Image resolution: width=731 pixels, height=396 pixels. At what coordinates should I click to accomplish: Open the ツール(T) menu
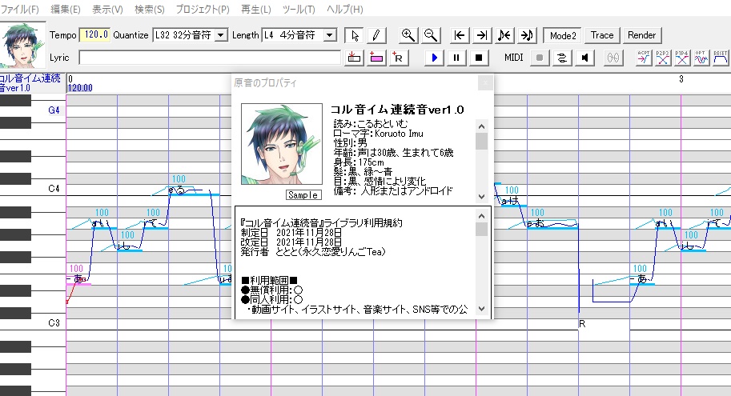pos(299,10)
